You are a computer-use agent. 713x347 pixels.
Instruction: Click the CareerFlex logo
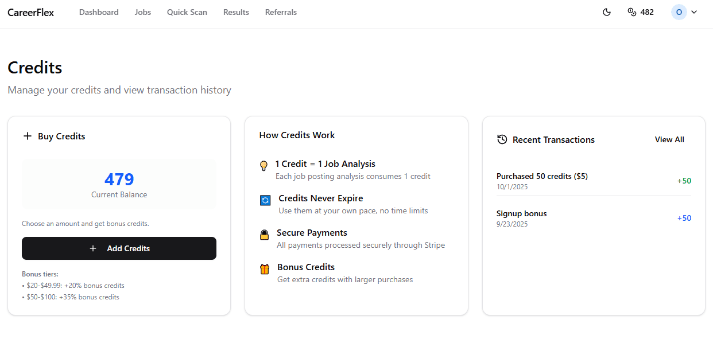[30, 12]
